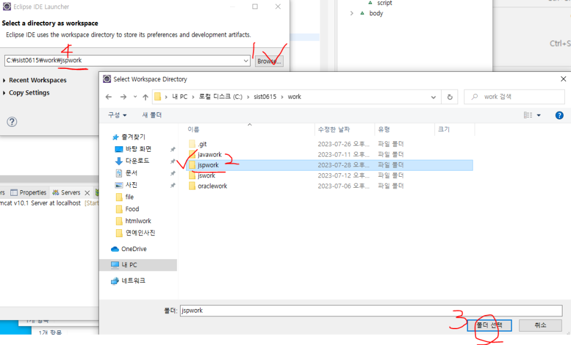571x345 pixels.
Task: Click the 'sist0615' breadcrumb segment
Action: [x=265, y=97]
